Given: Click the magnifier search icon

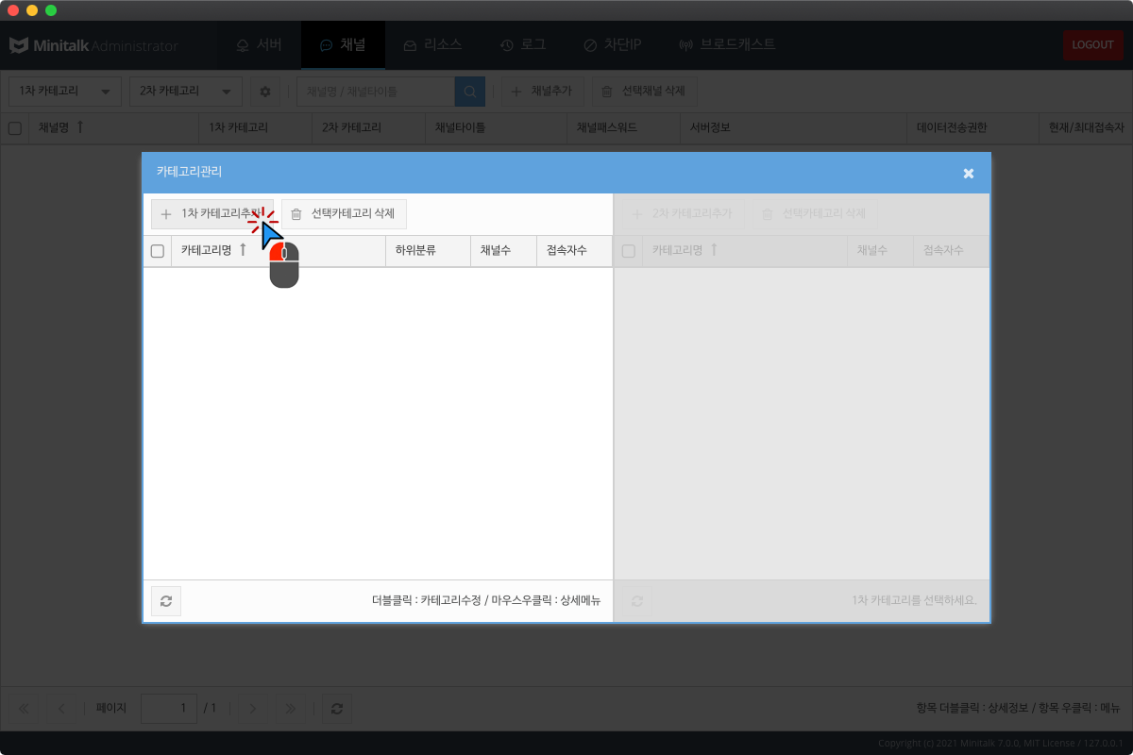Looking at the screenshot, I should click(x=470, y=92).
